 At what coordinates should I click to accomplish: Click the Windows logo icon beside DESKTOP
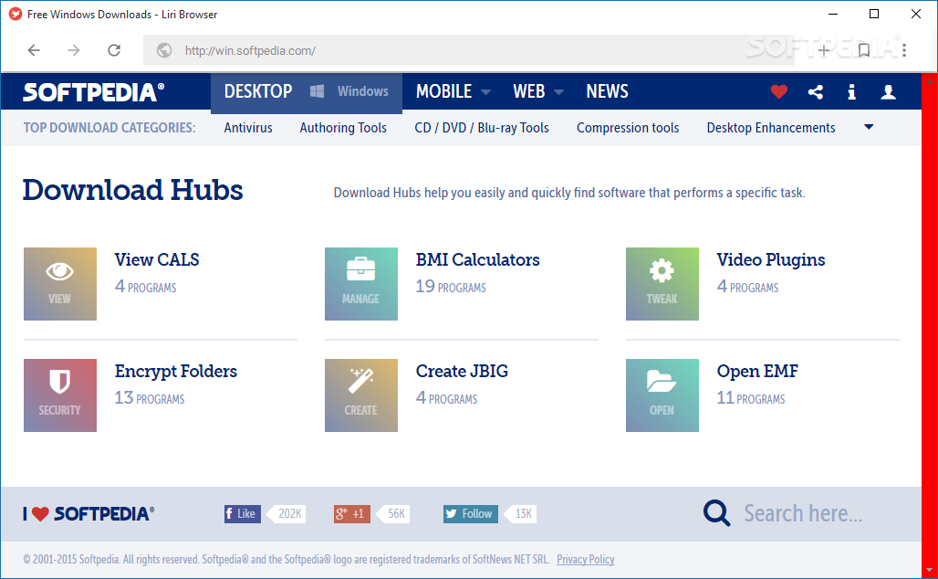(317, 91)
